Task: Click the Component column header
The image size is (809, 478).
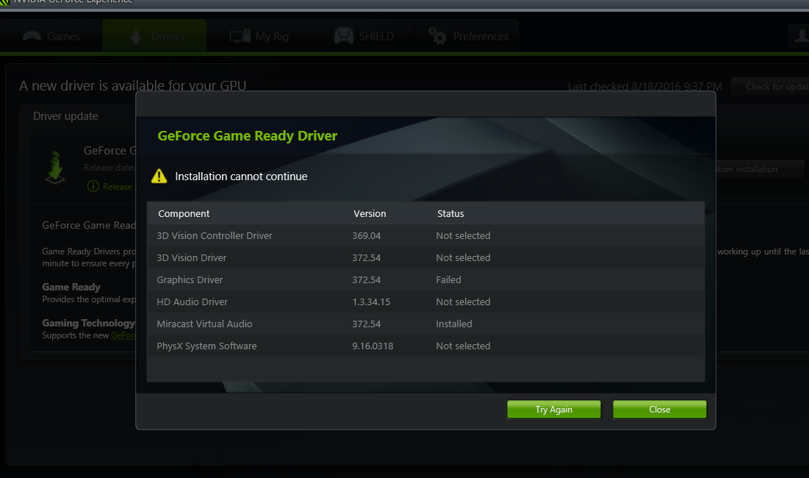Action: (x=184, y=214)
